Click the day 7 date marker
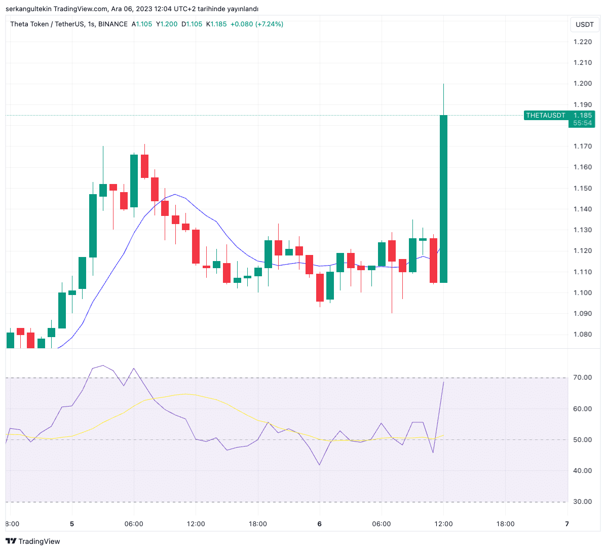This screenshot has height=551, width=606. pos(567,524)
